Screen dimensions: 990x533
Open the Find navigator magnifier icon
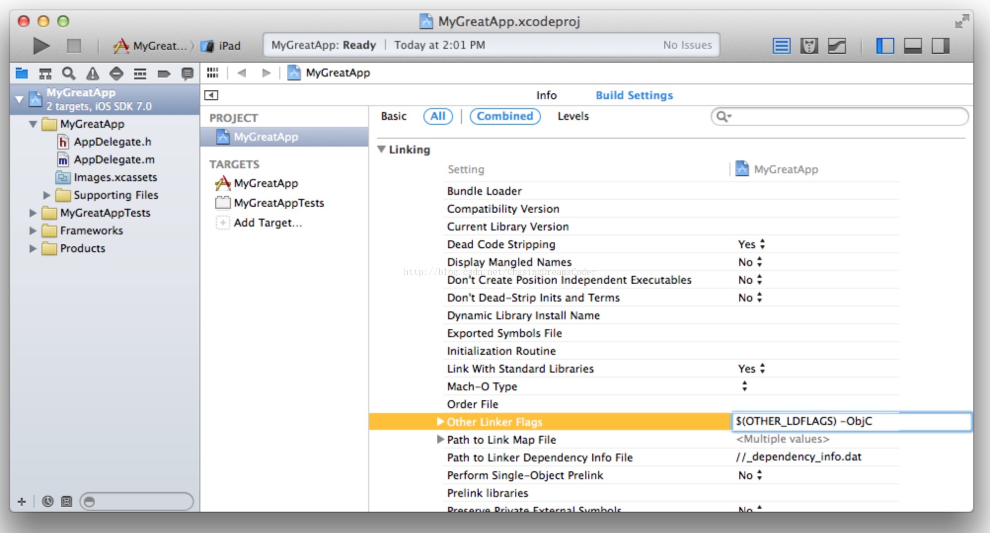tap(69, 74)
